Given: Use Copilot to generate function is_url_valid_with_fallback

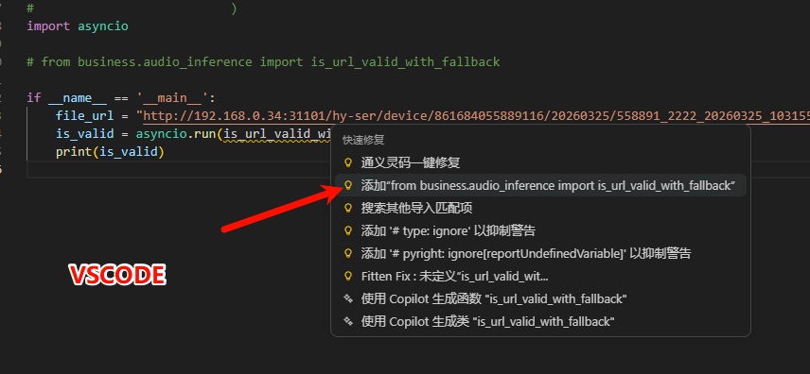Looking at the screenshot, I should point(540,298).
